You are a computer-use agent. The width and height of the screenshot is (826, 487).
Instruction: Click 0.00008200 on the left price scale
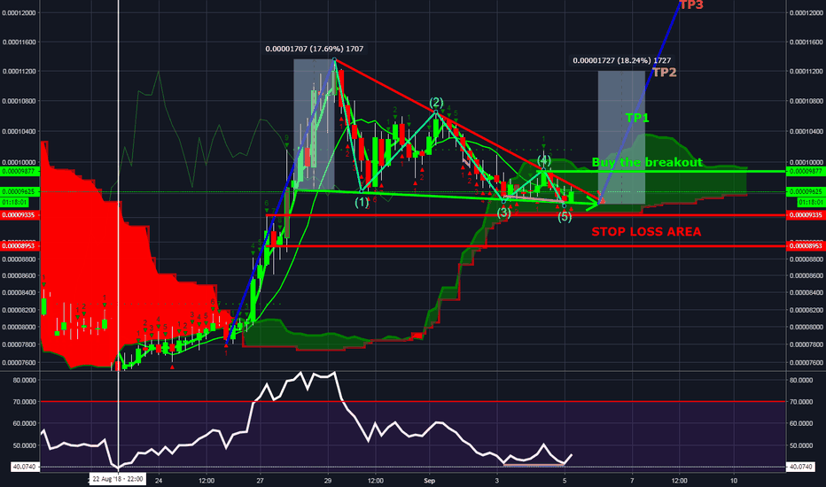tap(19, 310)
